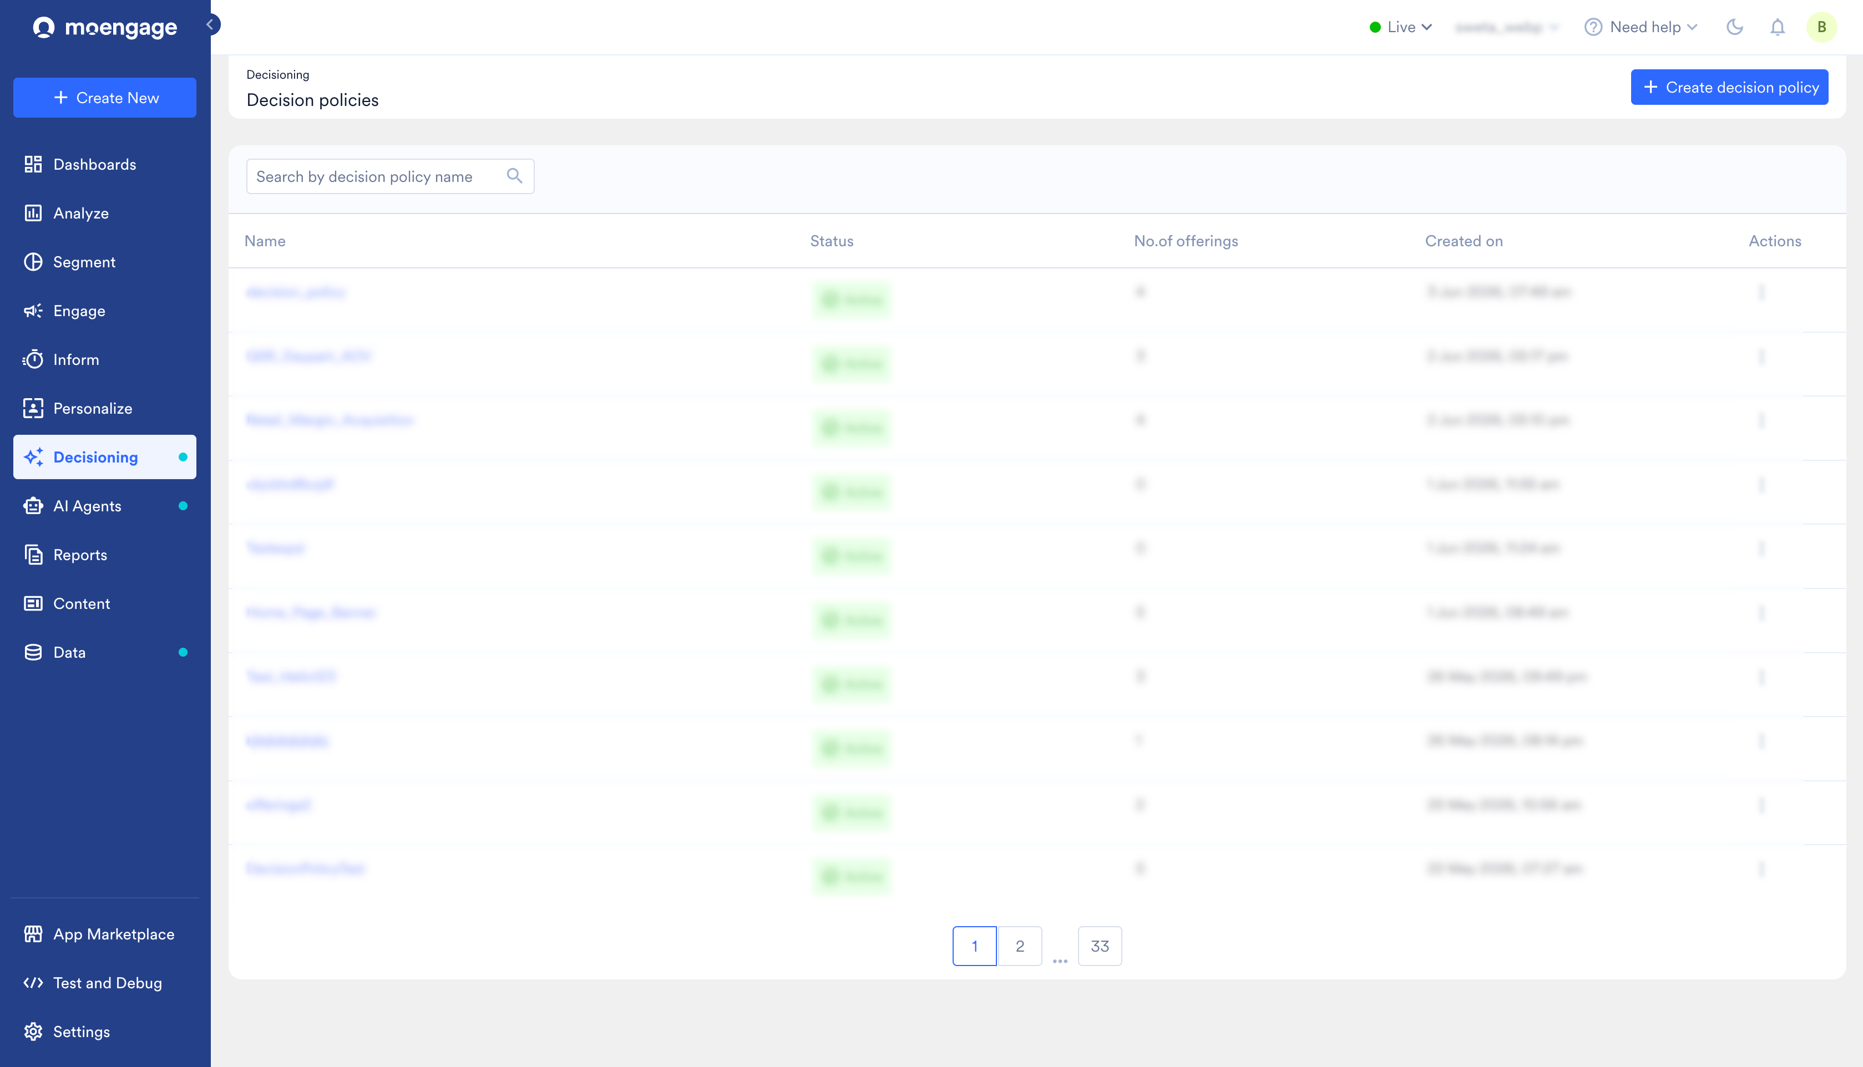Viewport: 1863px width, 1067px height.
Task: Open the user avatar B menu
Action: coord(1821,27)
